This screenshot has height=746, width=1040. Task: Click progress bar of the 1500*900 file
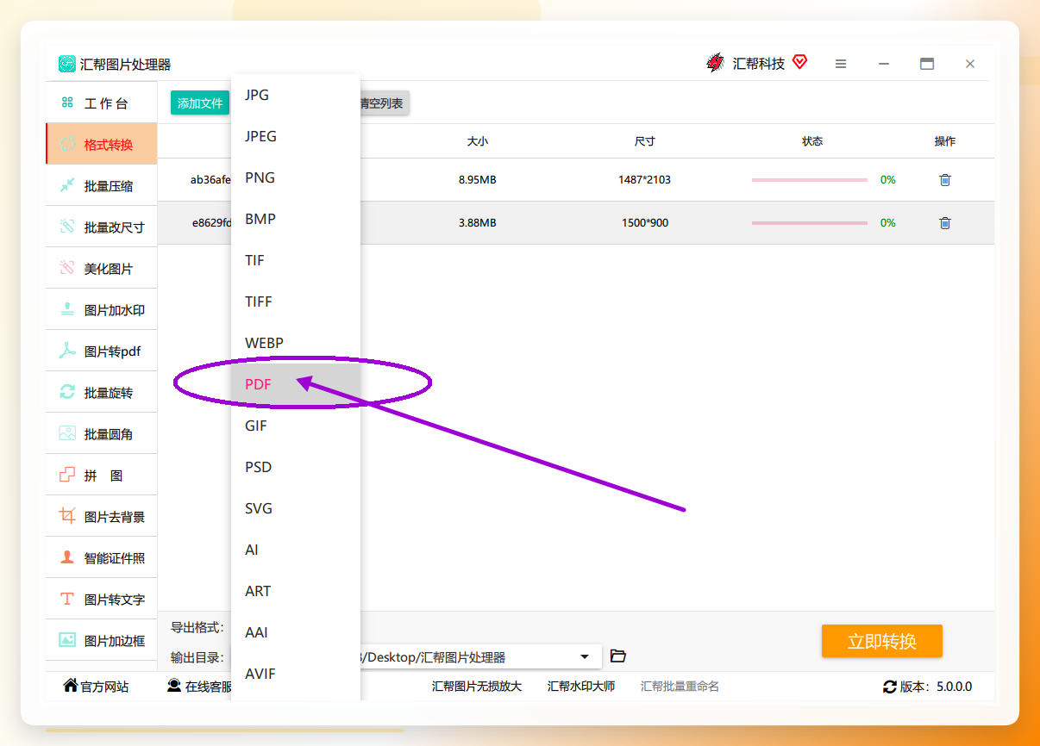pyautogui.click(x=810, y=223)
